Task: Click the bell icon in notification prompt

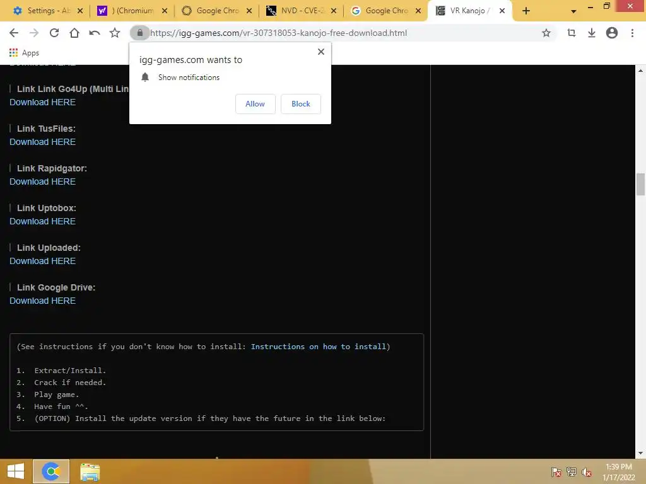Action: 145,78
